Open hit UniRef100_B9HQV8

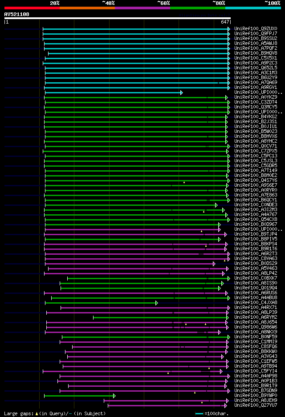tap(256, 53)
